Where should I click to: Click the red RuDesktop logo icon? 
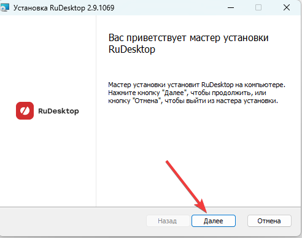25,110
